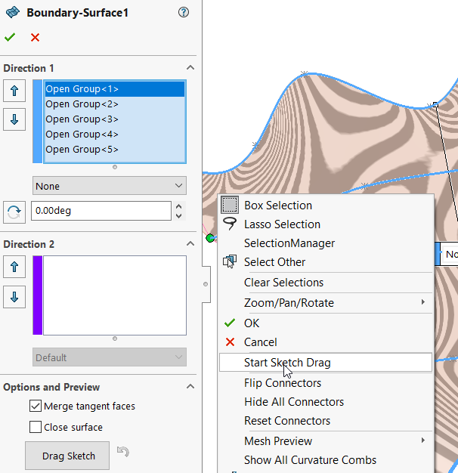Increase the angle with up spinner
The width and height of the screenshot is (458, 473).
coord(178,206)
